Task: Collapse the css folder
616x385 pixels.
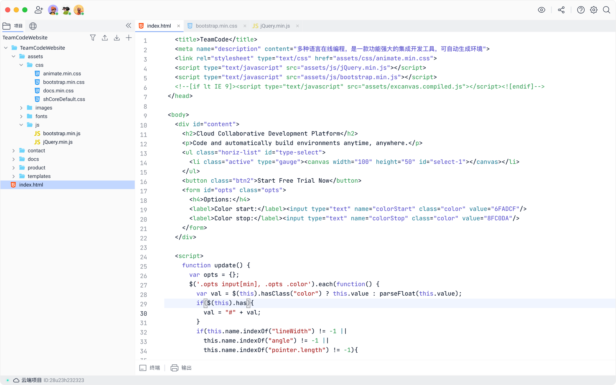Action: [21, 65]
